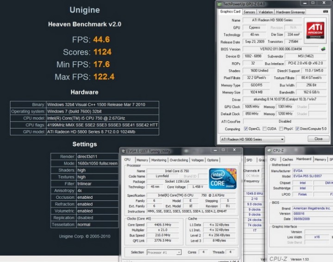Click the BIOS Version field in GPU-Z

[x=281, y=49]
